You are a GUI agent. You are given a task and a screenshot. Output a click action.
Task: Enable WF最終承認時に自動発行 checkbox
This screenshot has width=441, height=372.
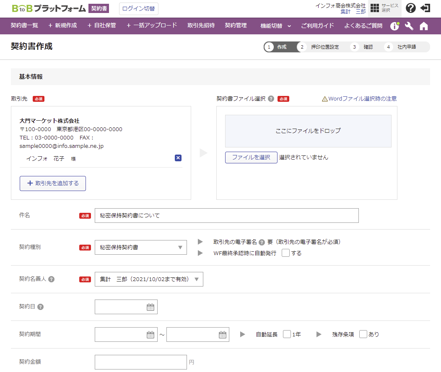pyautogui.click(x=285, y=253)
